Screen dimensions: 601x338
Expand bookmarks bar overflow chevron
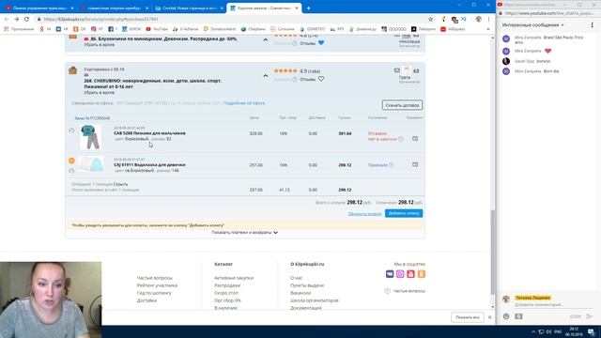tap(488, 29)
